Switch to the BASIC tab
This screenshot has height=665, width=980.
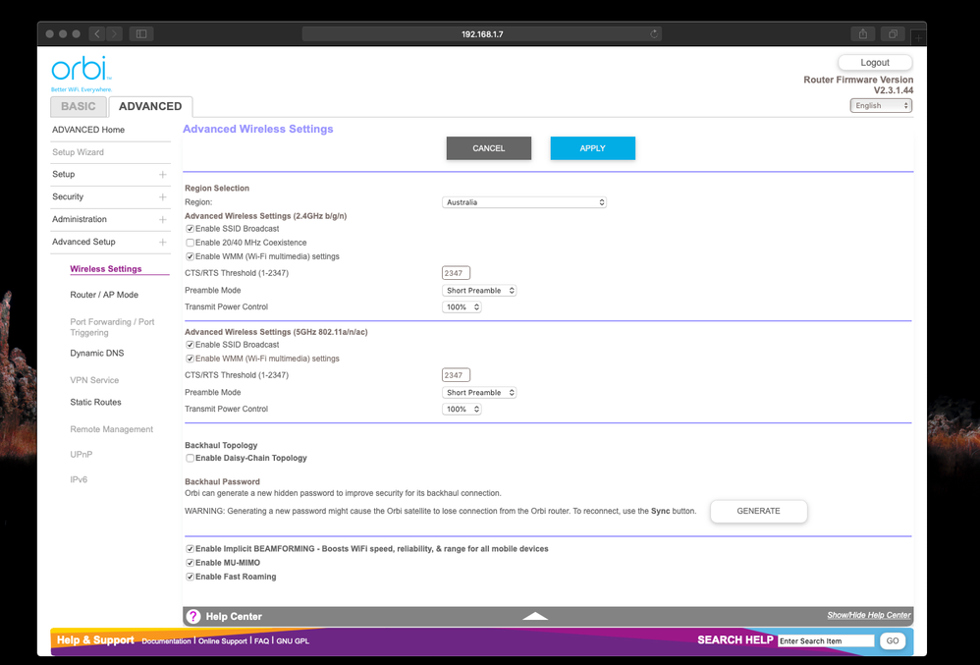[79, 106]
